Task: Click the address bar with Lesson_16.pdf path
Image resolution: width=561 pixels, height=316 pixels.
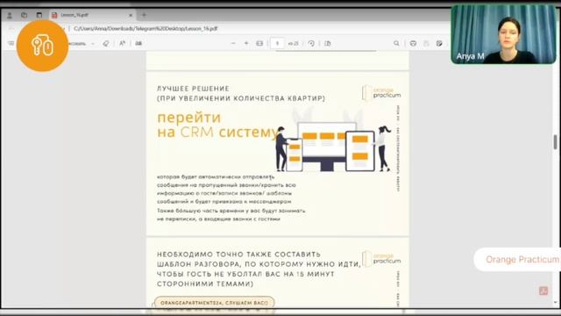Action: [x=146, y=28]
